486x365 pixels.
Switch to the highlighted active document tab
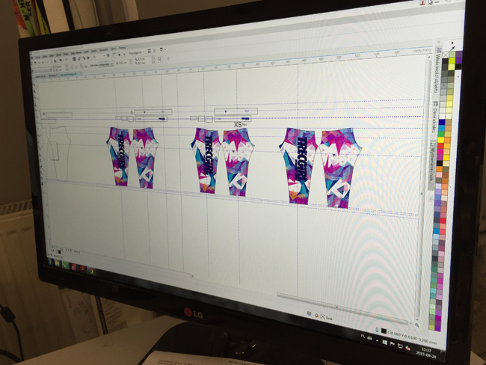pos(70,74)
